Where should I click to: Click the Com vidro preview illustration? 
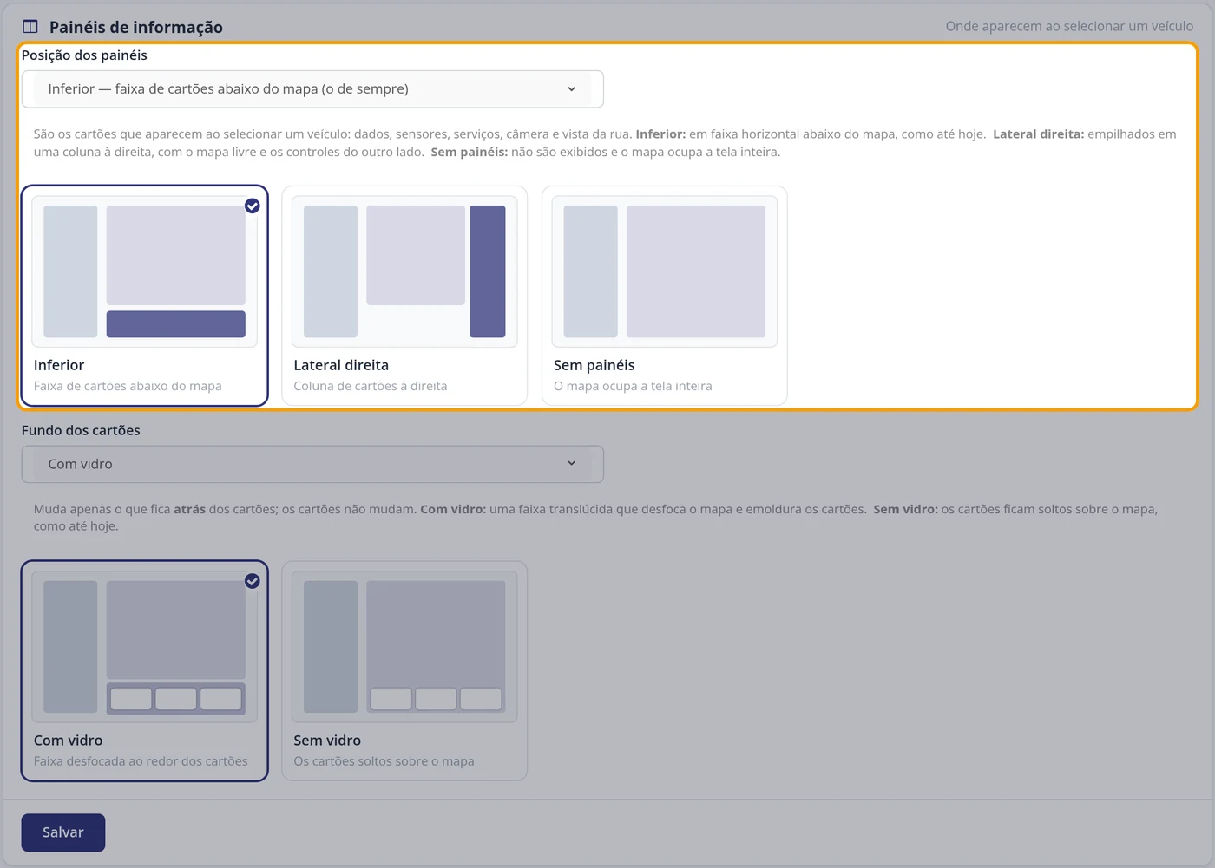[x=145, y=647]
